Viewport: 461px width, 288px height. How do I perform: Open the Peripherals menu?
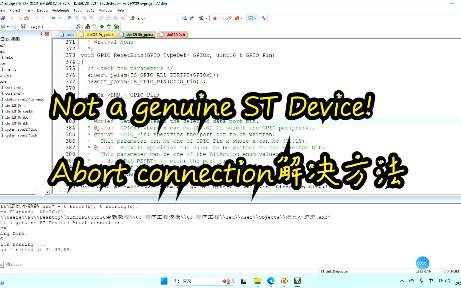tap(61, 10)
